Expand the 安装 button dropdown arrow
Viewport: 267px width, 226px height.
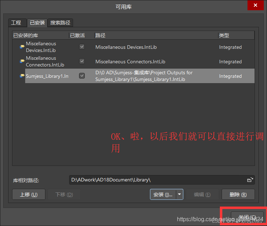click(179, 194)
